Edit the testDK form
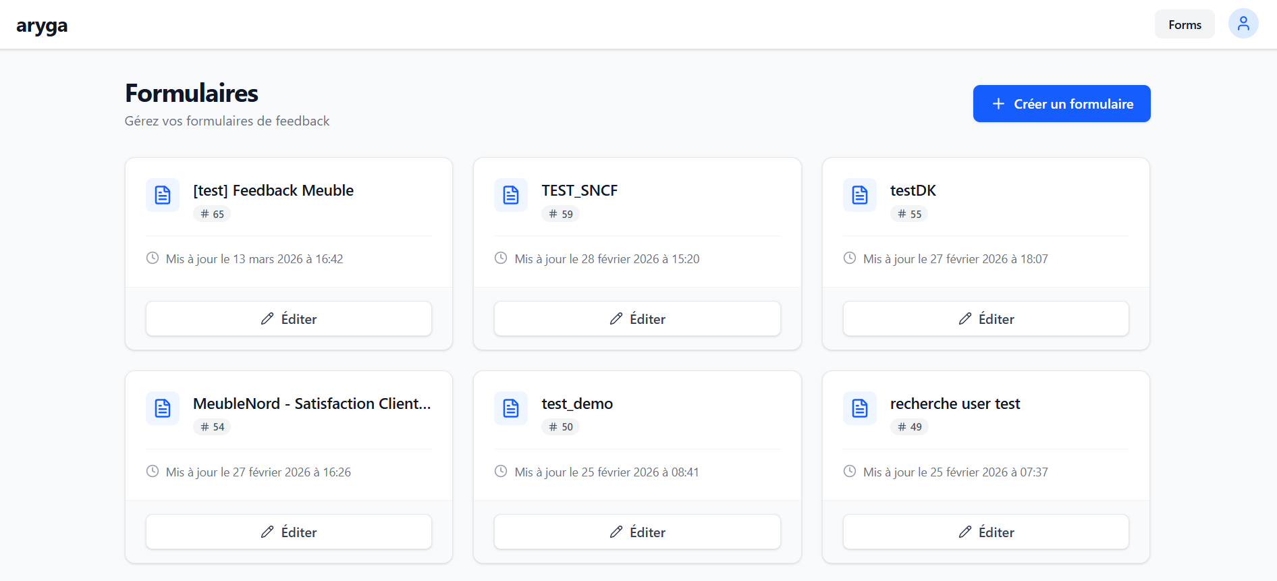Viewport: 1277px width, 581px height. [986, 319]
